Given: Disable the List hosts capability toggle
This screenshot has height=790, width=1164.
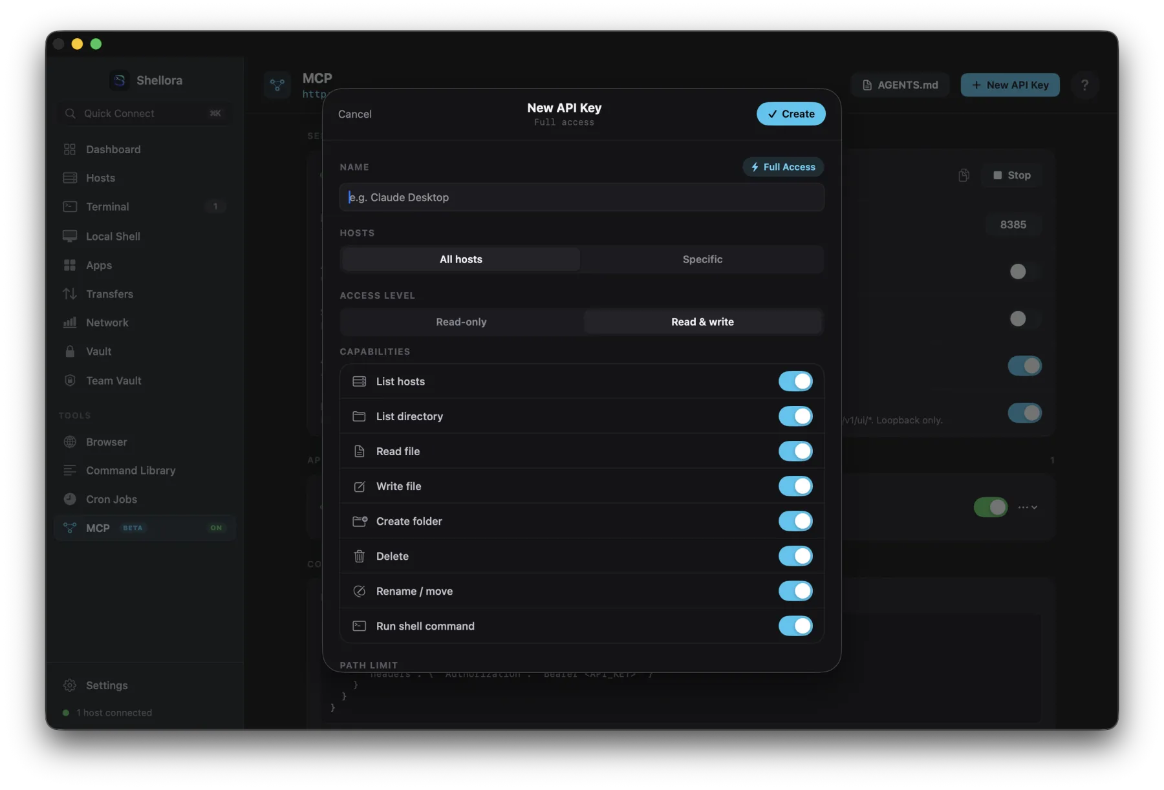Looking at the screenshot, I should point(795,381).
